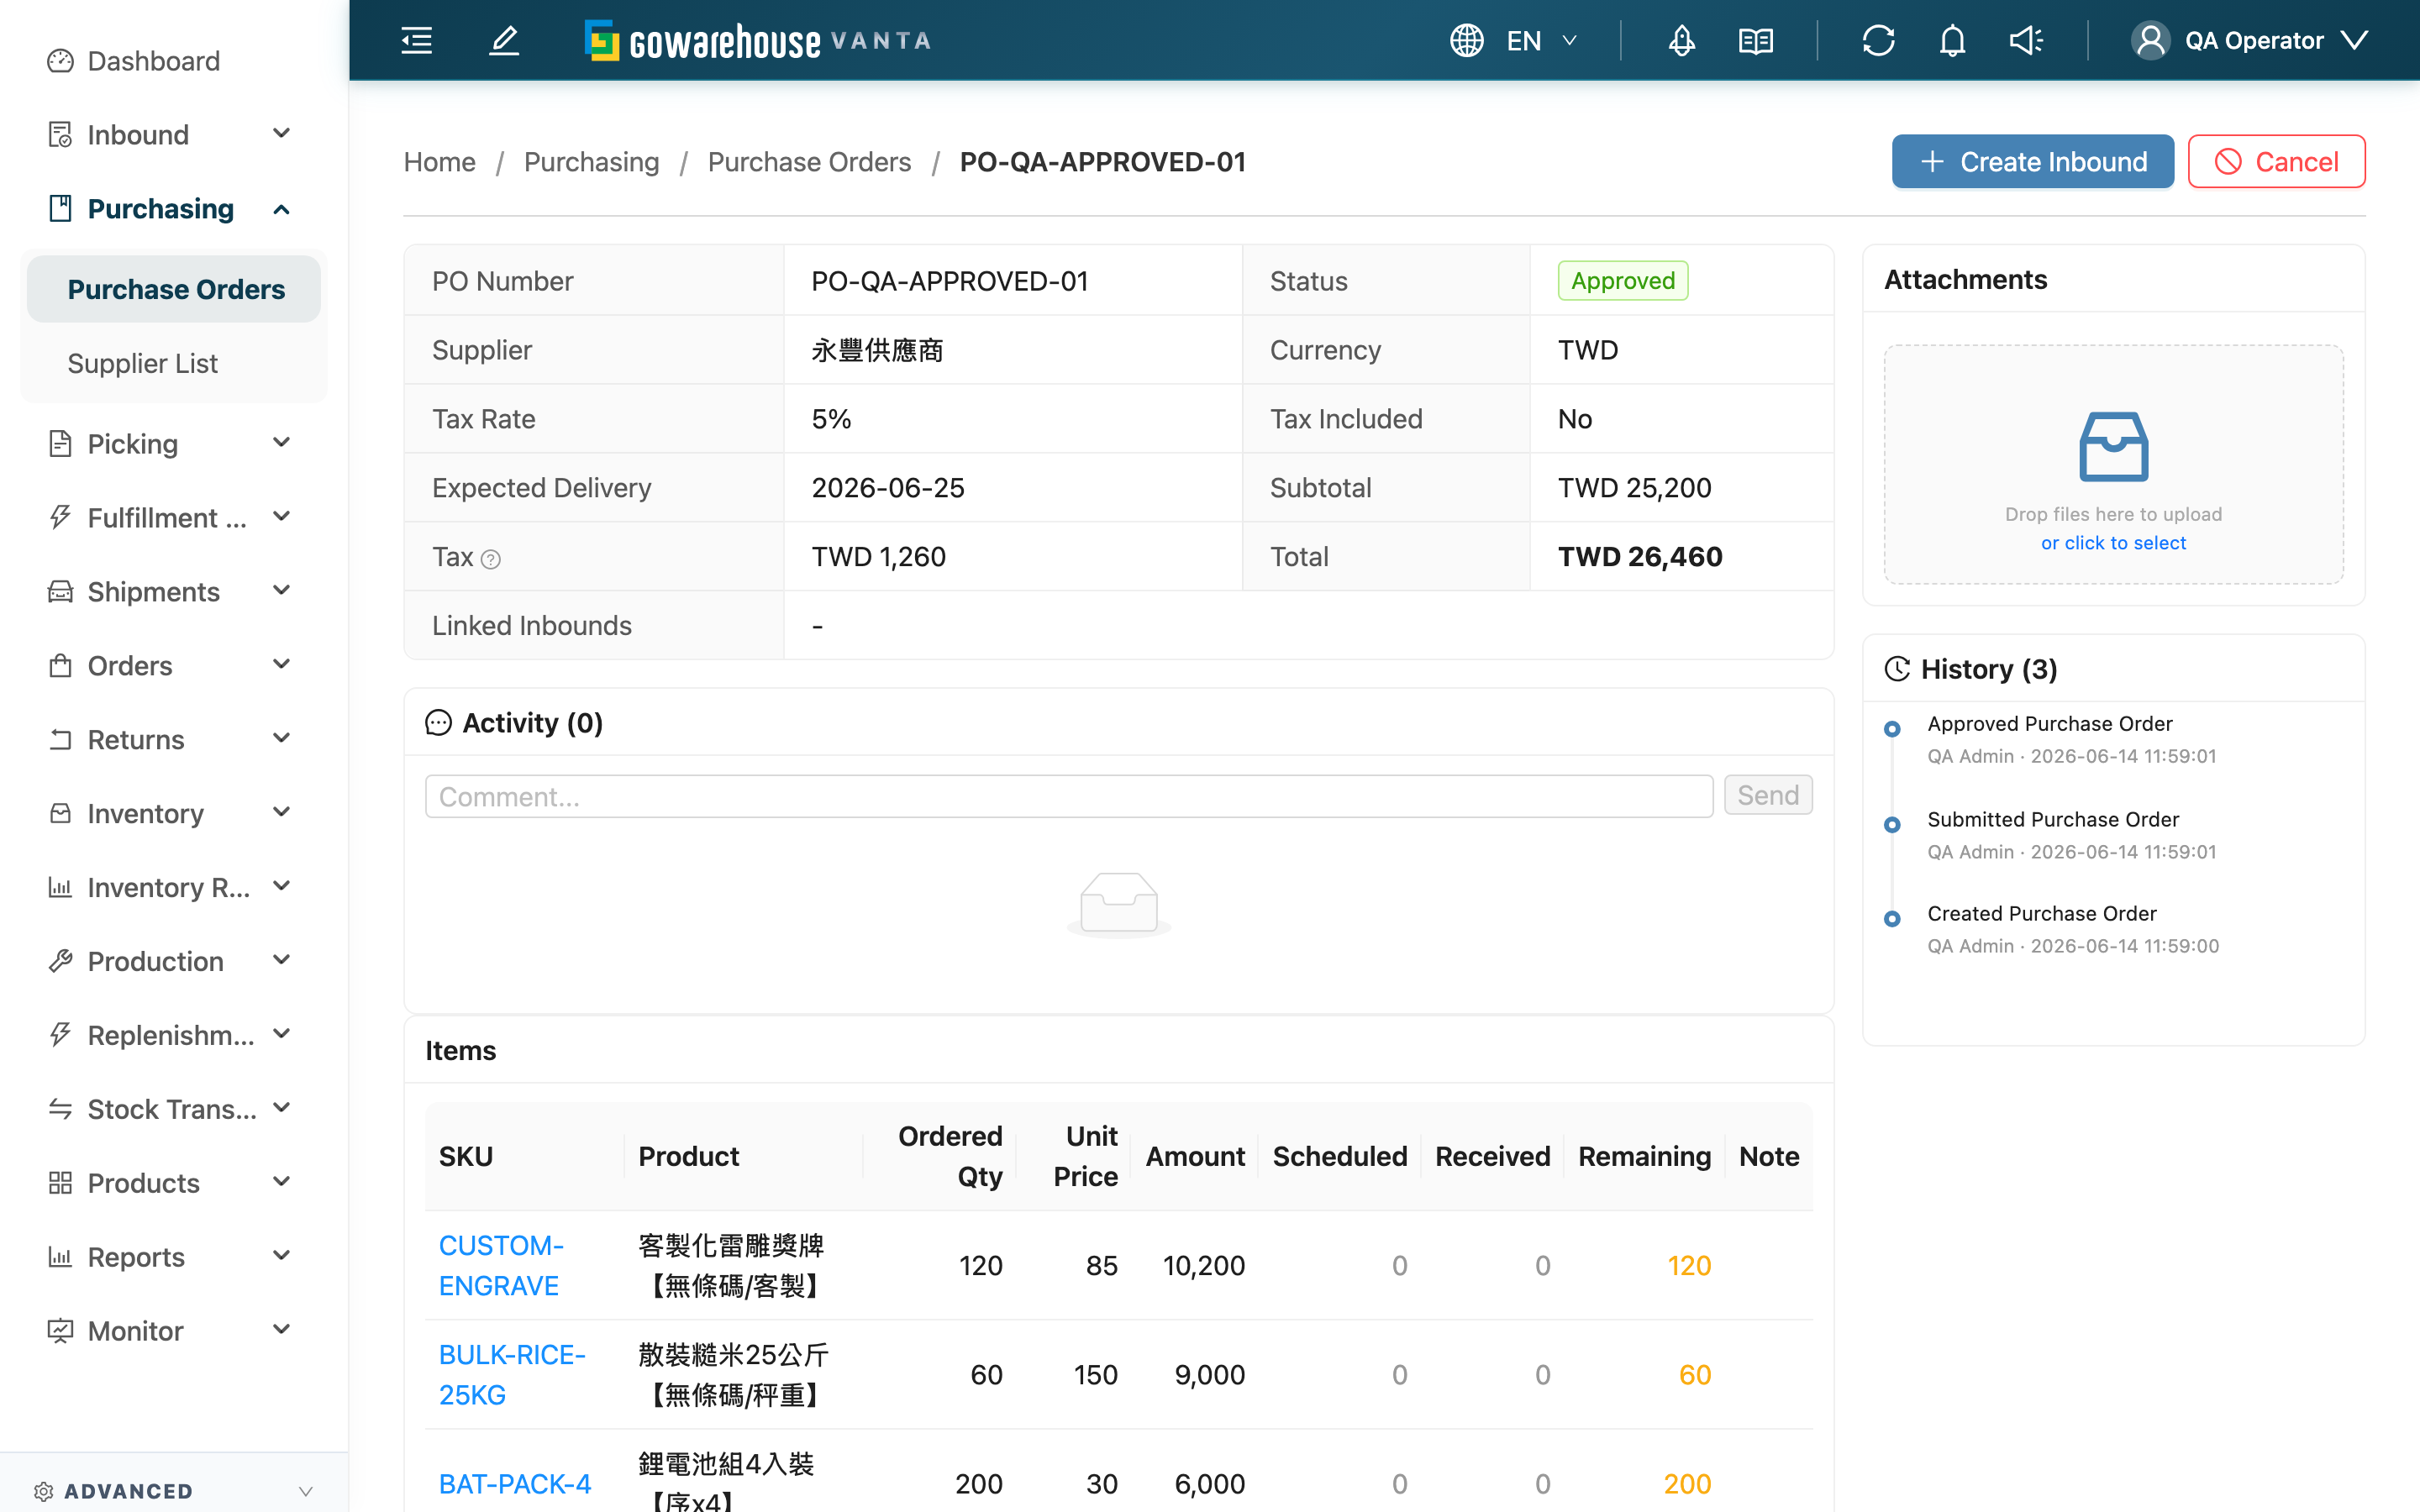The width and height of the screenshot is (2420, 1512).
Task: Expand the Inbound menu chevron
Action: pos(282,133)
